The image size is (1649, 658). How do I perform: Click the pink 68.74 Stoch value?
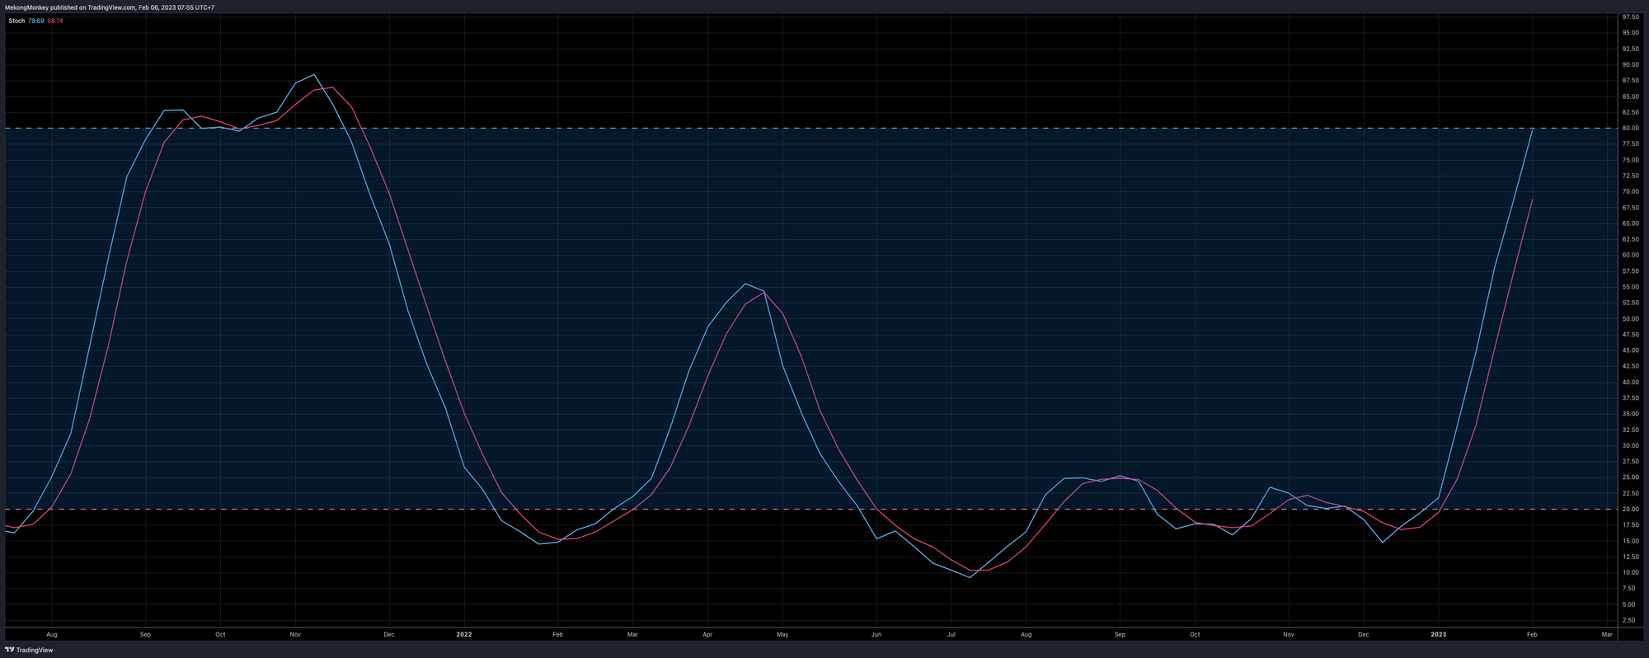coord(55,21)
